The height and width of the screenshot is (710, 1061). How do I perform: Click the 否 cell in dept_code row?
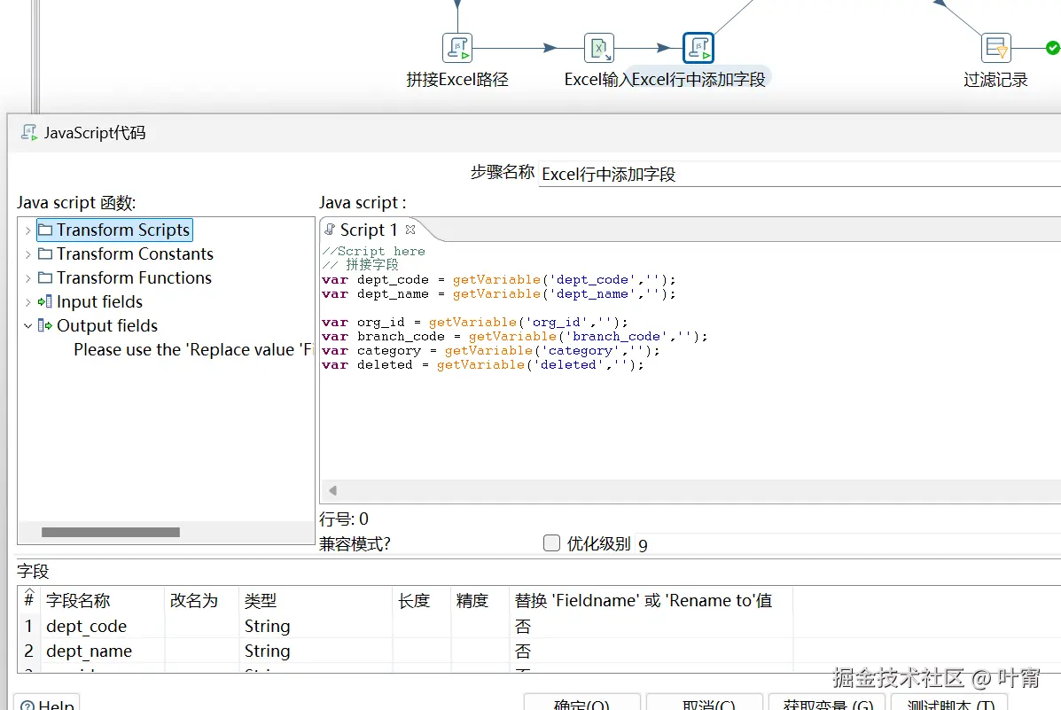[x=651, y=626]
